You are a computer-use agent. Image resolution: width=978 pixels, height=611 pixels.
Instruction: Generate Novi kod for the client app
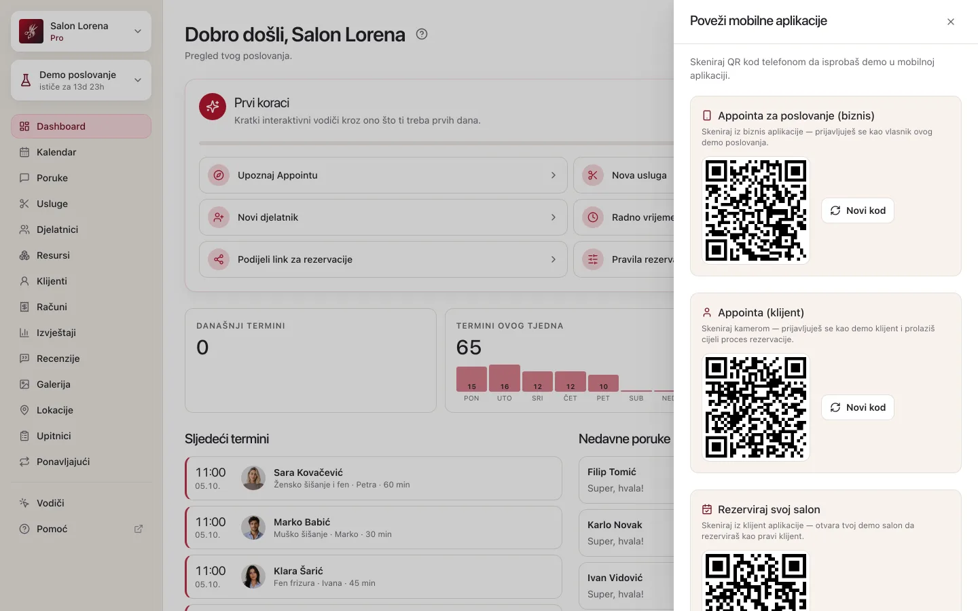858,407
